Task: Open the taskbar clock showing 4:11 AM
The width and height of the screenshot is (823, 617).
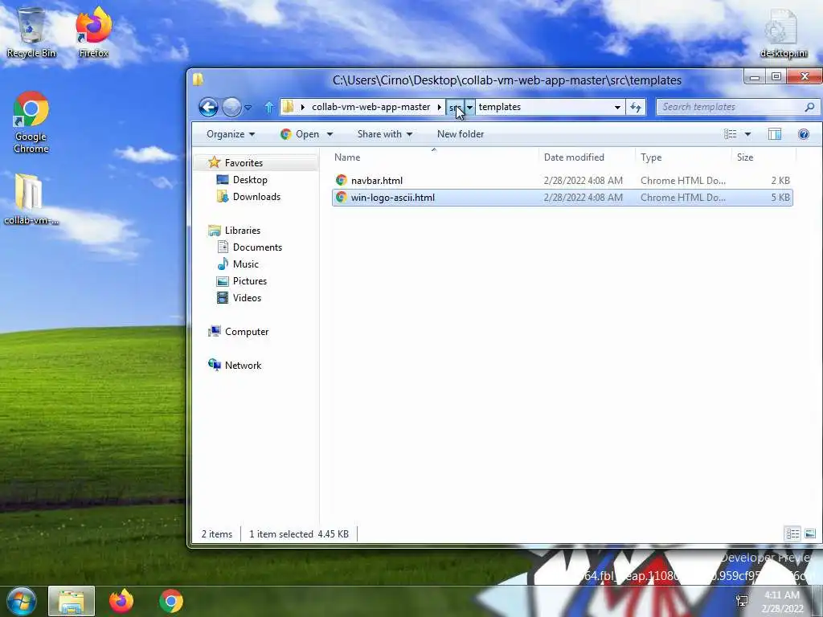Action: [x=782, y=602]
